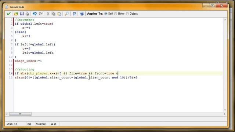Click 'mod' keyword on line 15

point(115,77)
